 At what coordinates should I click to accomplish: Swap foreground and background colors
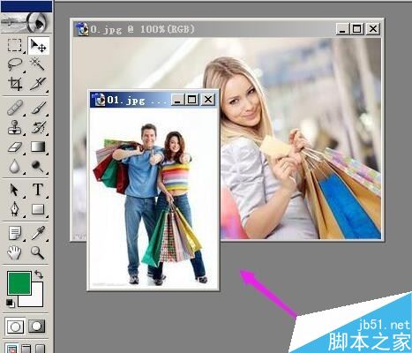pos(39,274)
